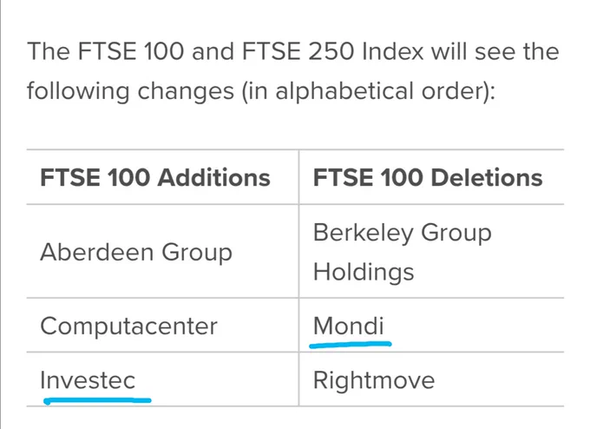Image resolution: width=590 pixels, height=429 pixels.
Task: Click the underlined Mondi entry
Action: point(349,326)
